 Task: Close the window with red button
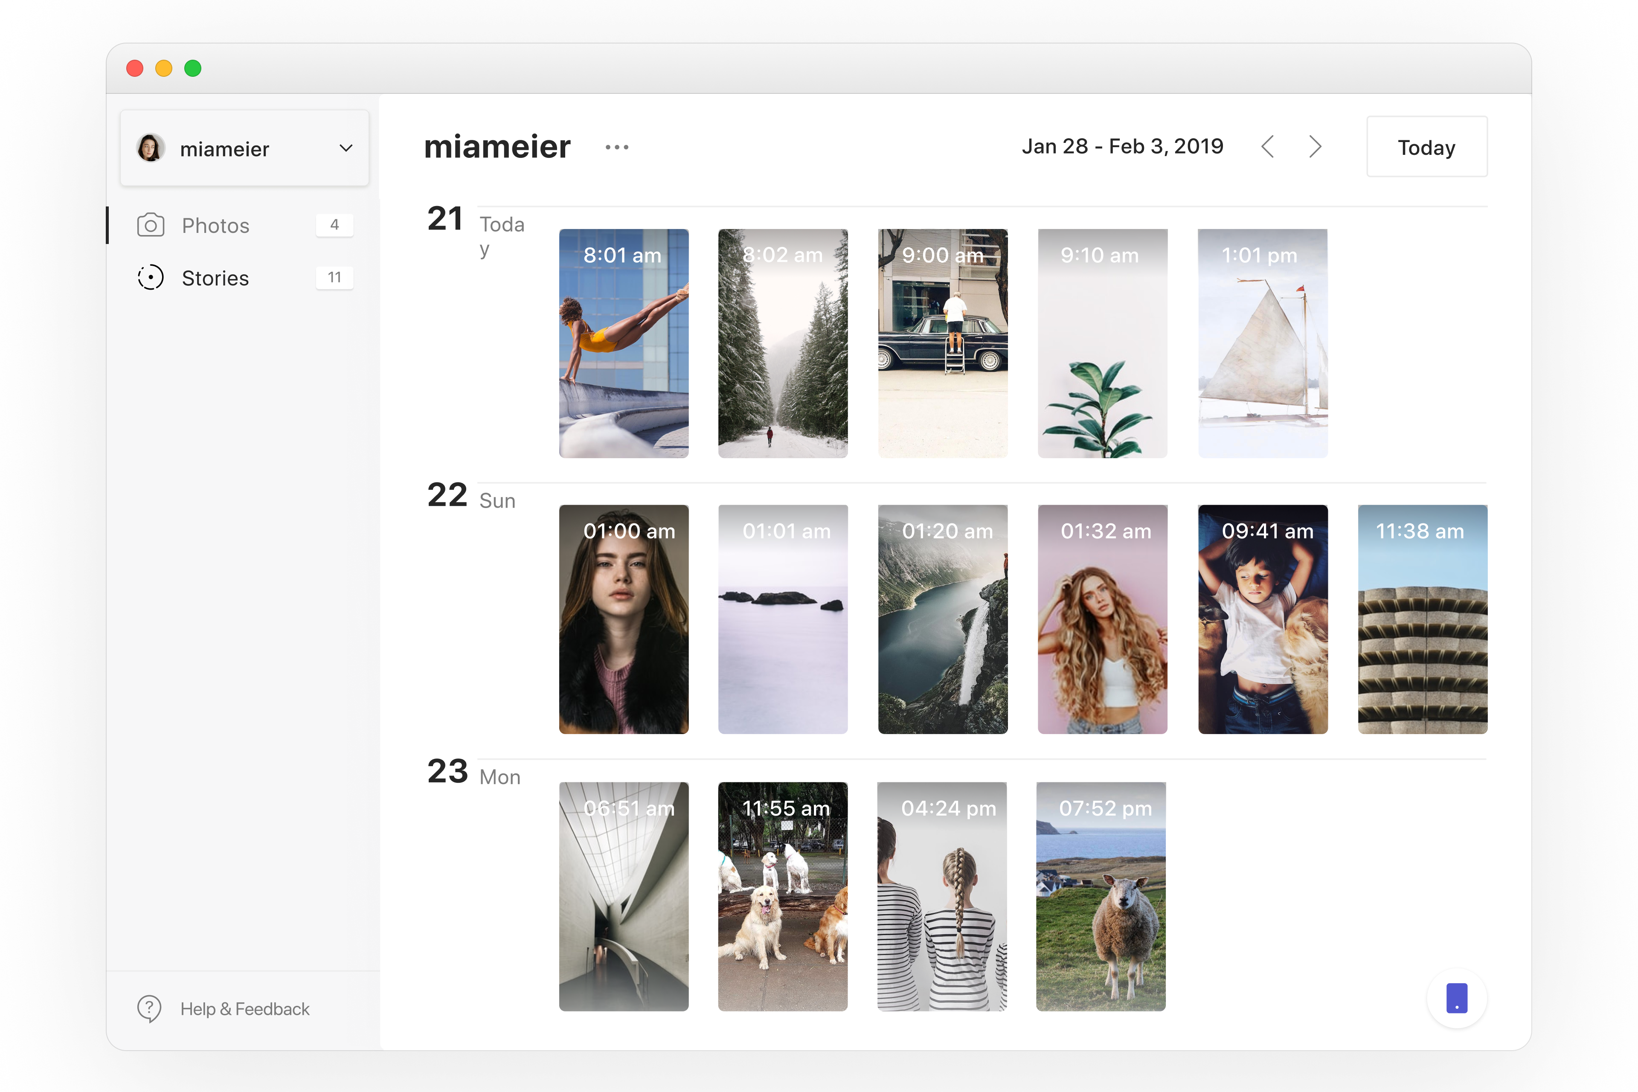click(x=135, y=68)
